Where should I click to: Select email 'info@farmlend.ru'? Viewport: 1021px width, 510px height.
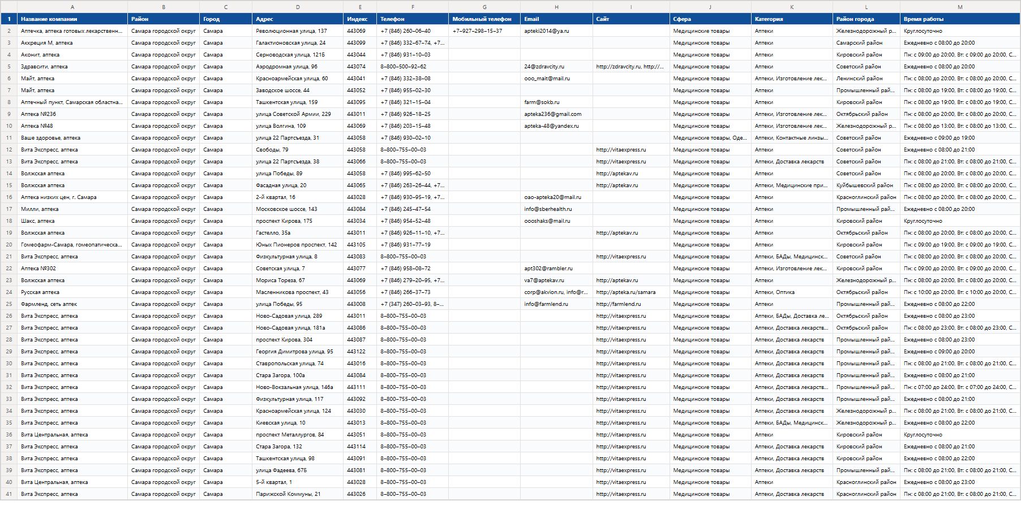(556, 304)
